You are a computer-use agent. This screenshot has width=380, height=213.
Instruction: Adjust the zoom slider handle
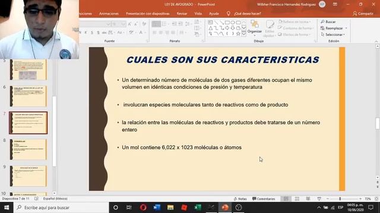[340, 199]
